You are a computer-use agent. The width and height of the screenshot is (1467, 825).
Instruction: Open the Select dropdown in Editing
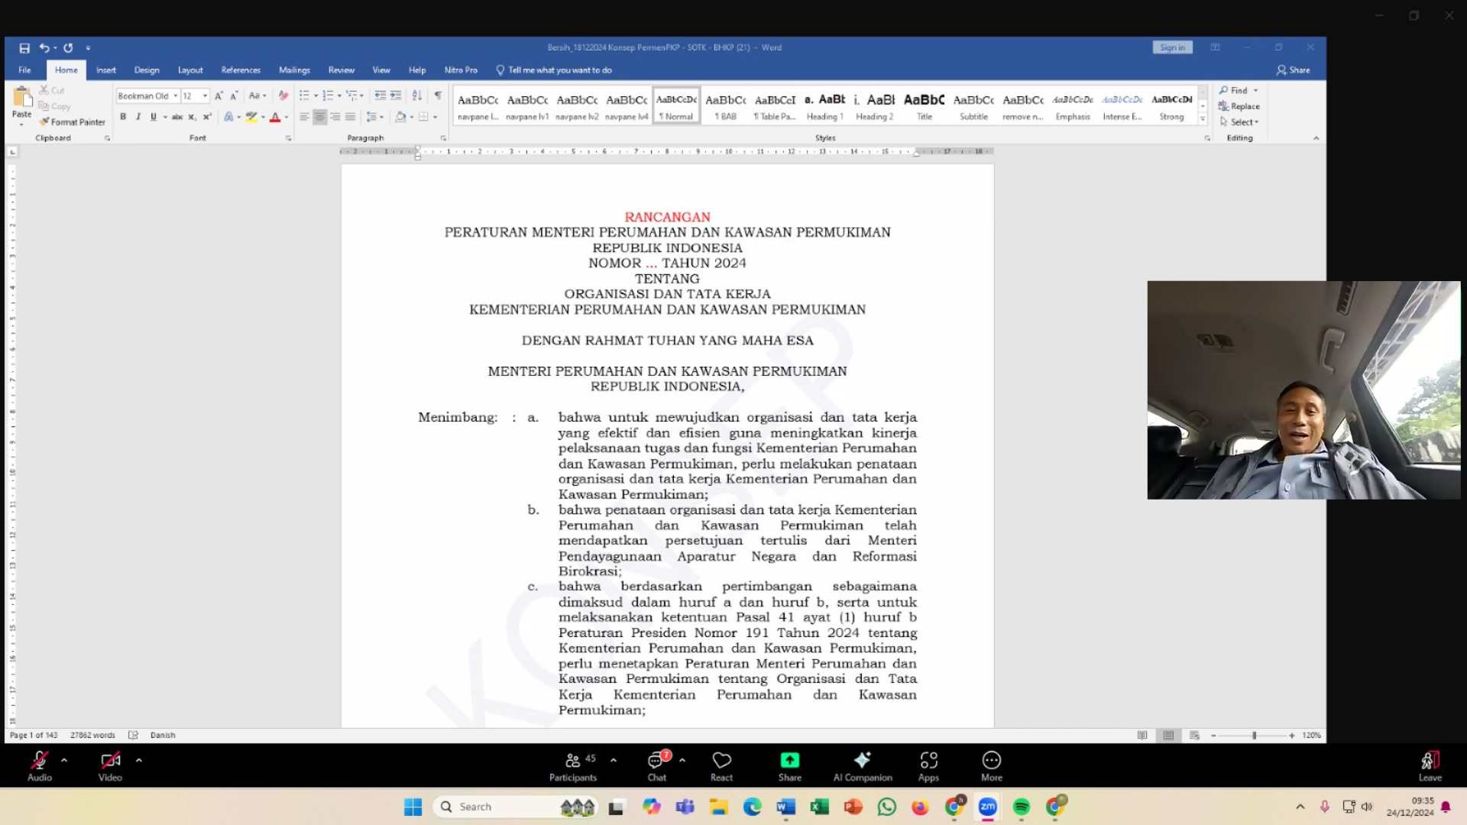coord(1239,122)
